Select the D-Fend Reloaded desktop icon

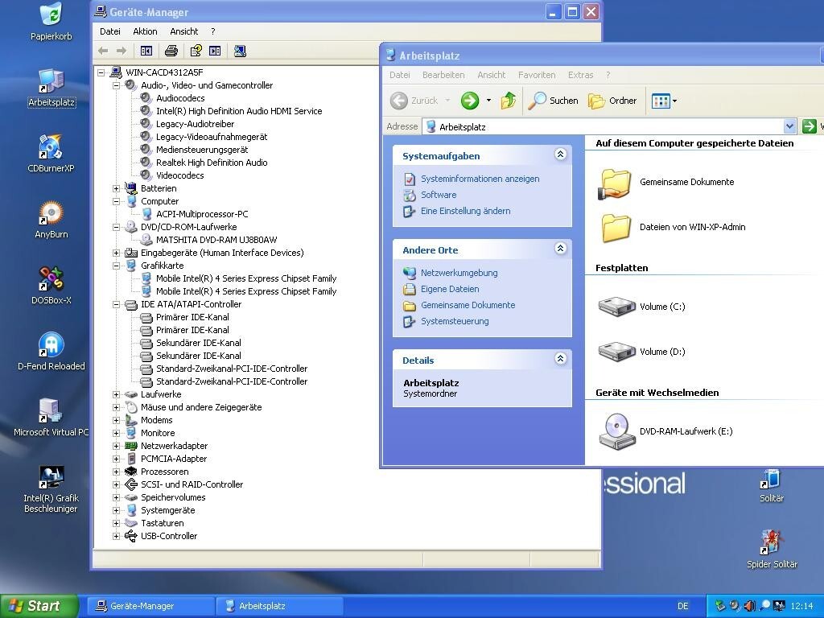point(51,352)
